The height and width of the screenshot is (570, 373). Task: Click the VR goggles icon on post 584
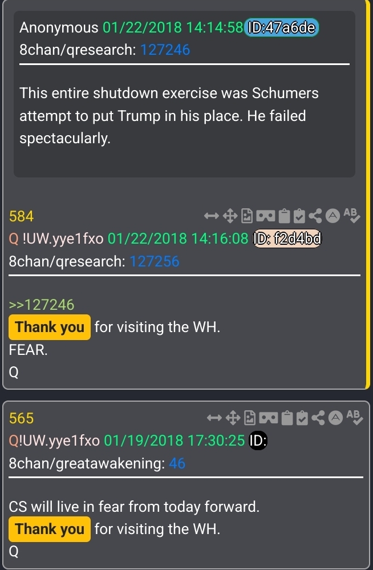point(266,216)
